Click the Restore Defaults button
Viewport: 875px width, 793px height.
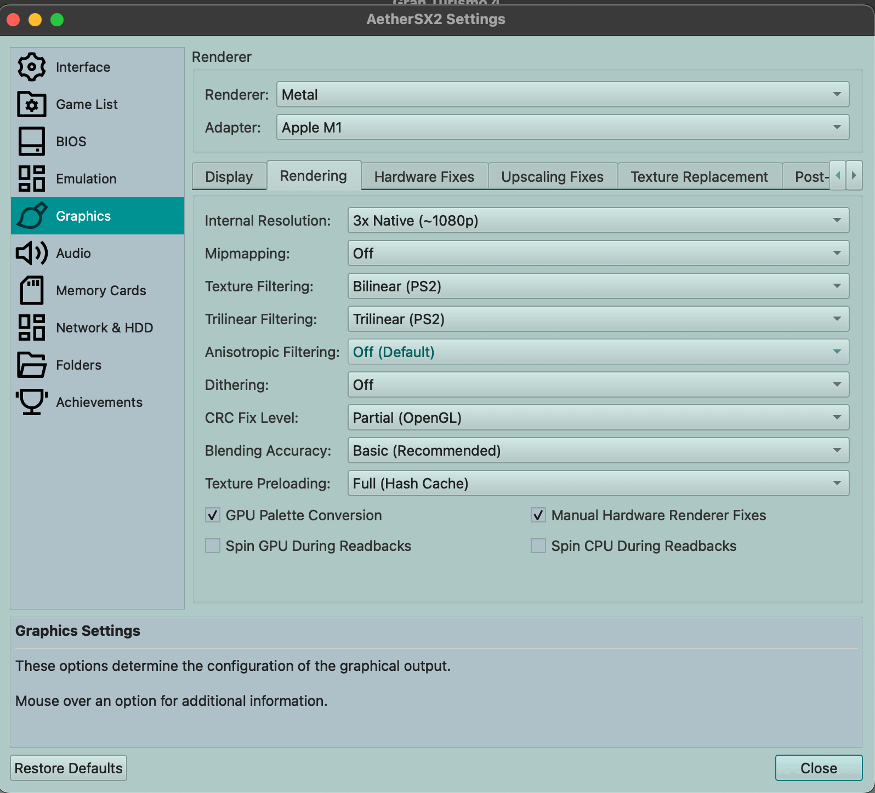click(69, 768)
